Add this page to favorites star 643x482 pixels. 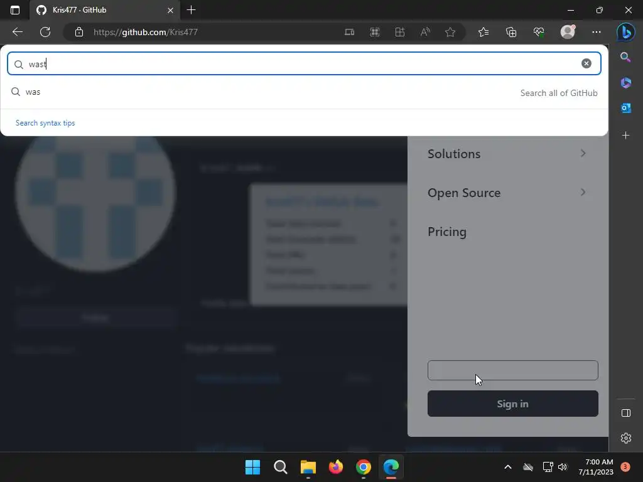pos(450,32)
